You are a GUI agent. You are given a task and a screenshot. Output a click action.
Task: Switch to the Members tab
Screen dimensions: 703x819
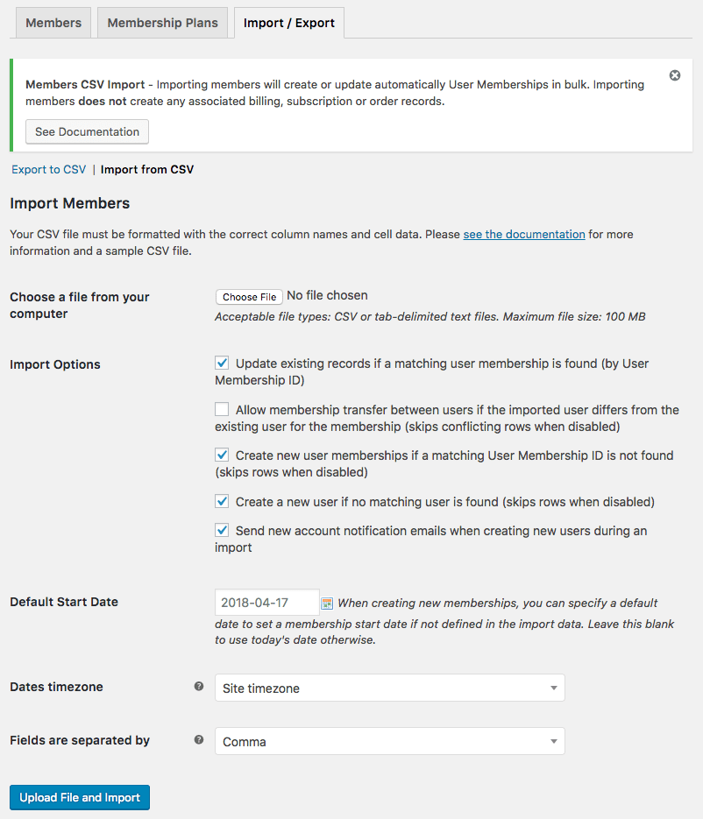pos(53,23)
